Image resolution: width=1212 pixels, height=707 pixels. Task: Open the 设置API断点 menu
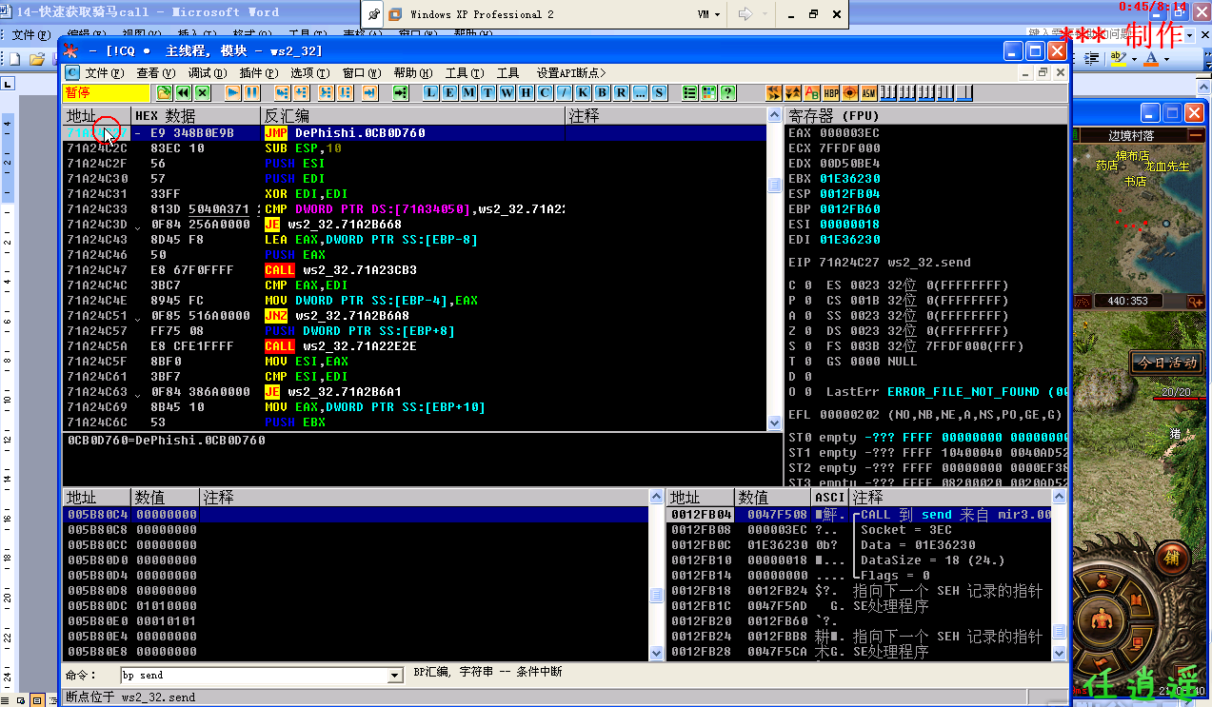point(571,72)
